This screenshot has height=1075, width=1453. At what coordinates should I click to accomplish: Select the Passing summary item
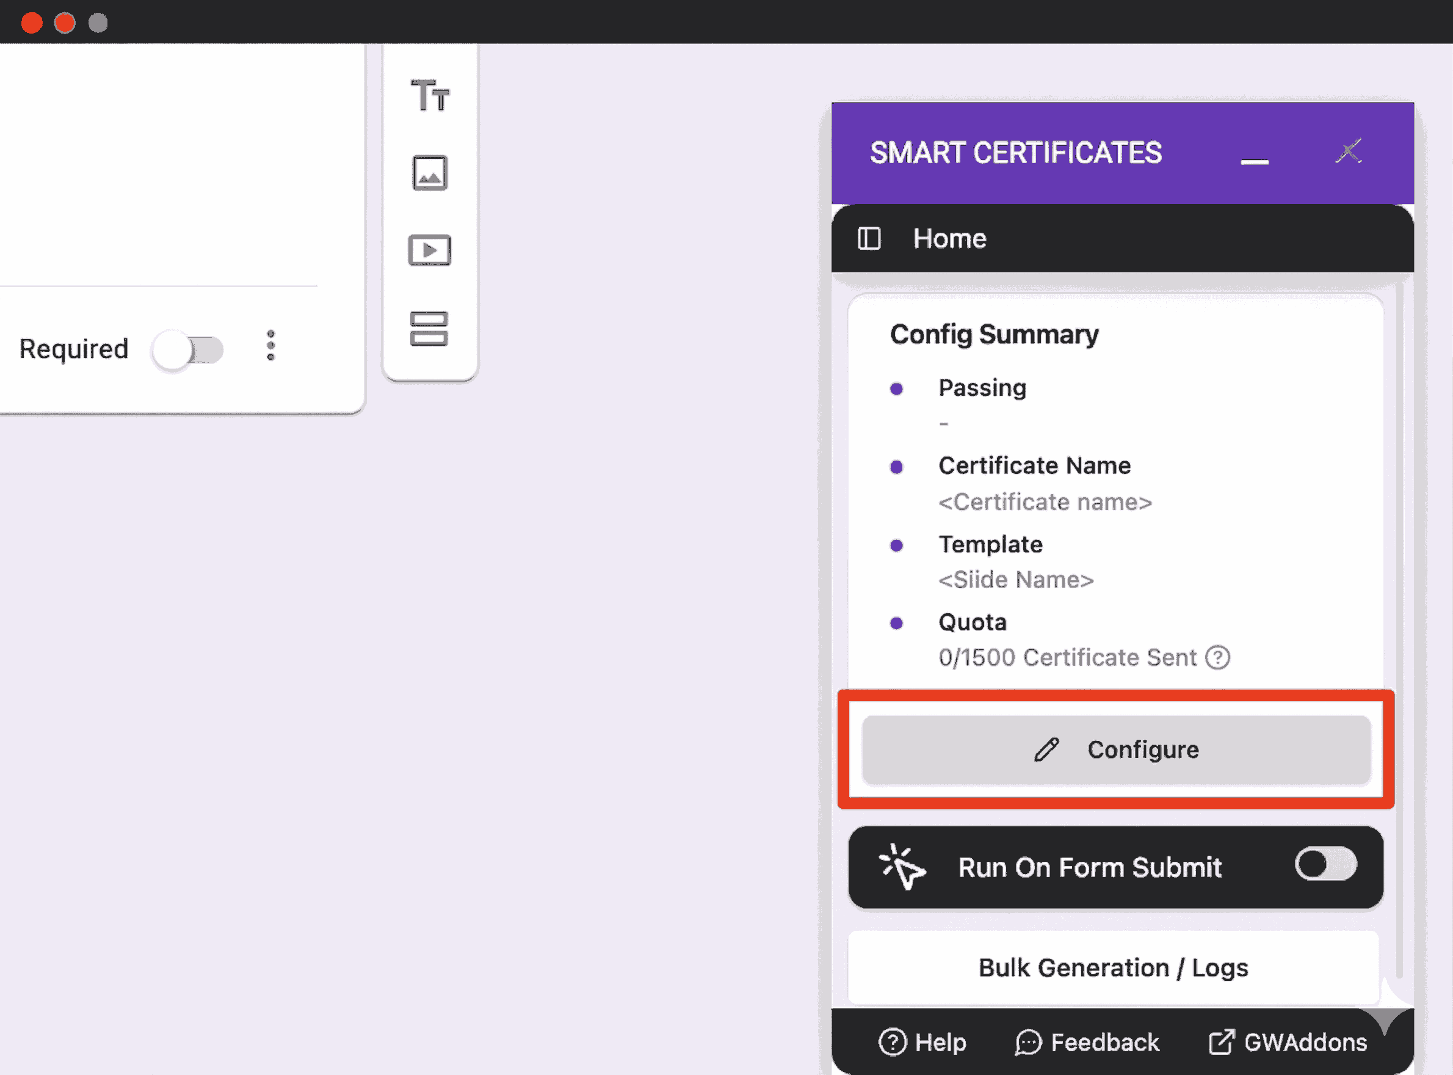[982, 388]
